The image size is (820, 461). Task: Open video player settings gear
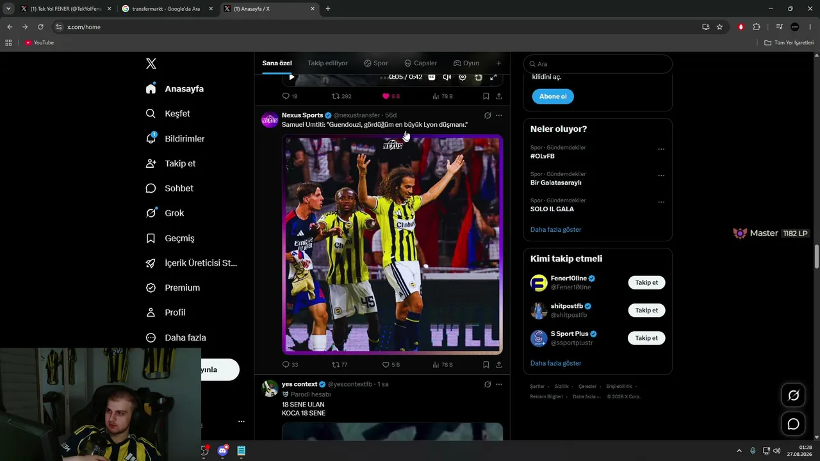(463, 77)
